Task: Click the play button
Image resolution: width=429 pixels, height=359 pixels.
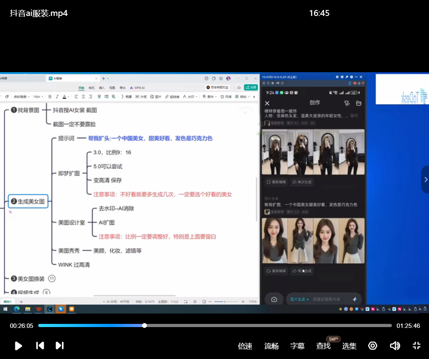Action: pyautogui.click(x=18, y=346)
